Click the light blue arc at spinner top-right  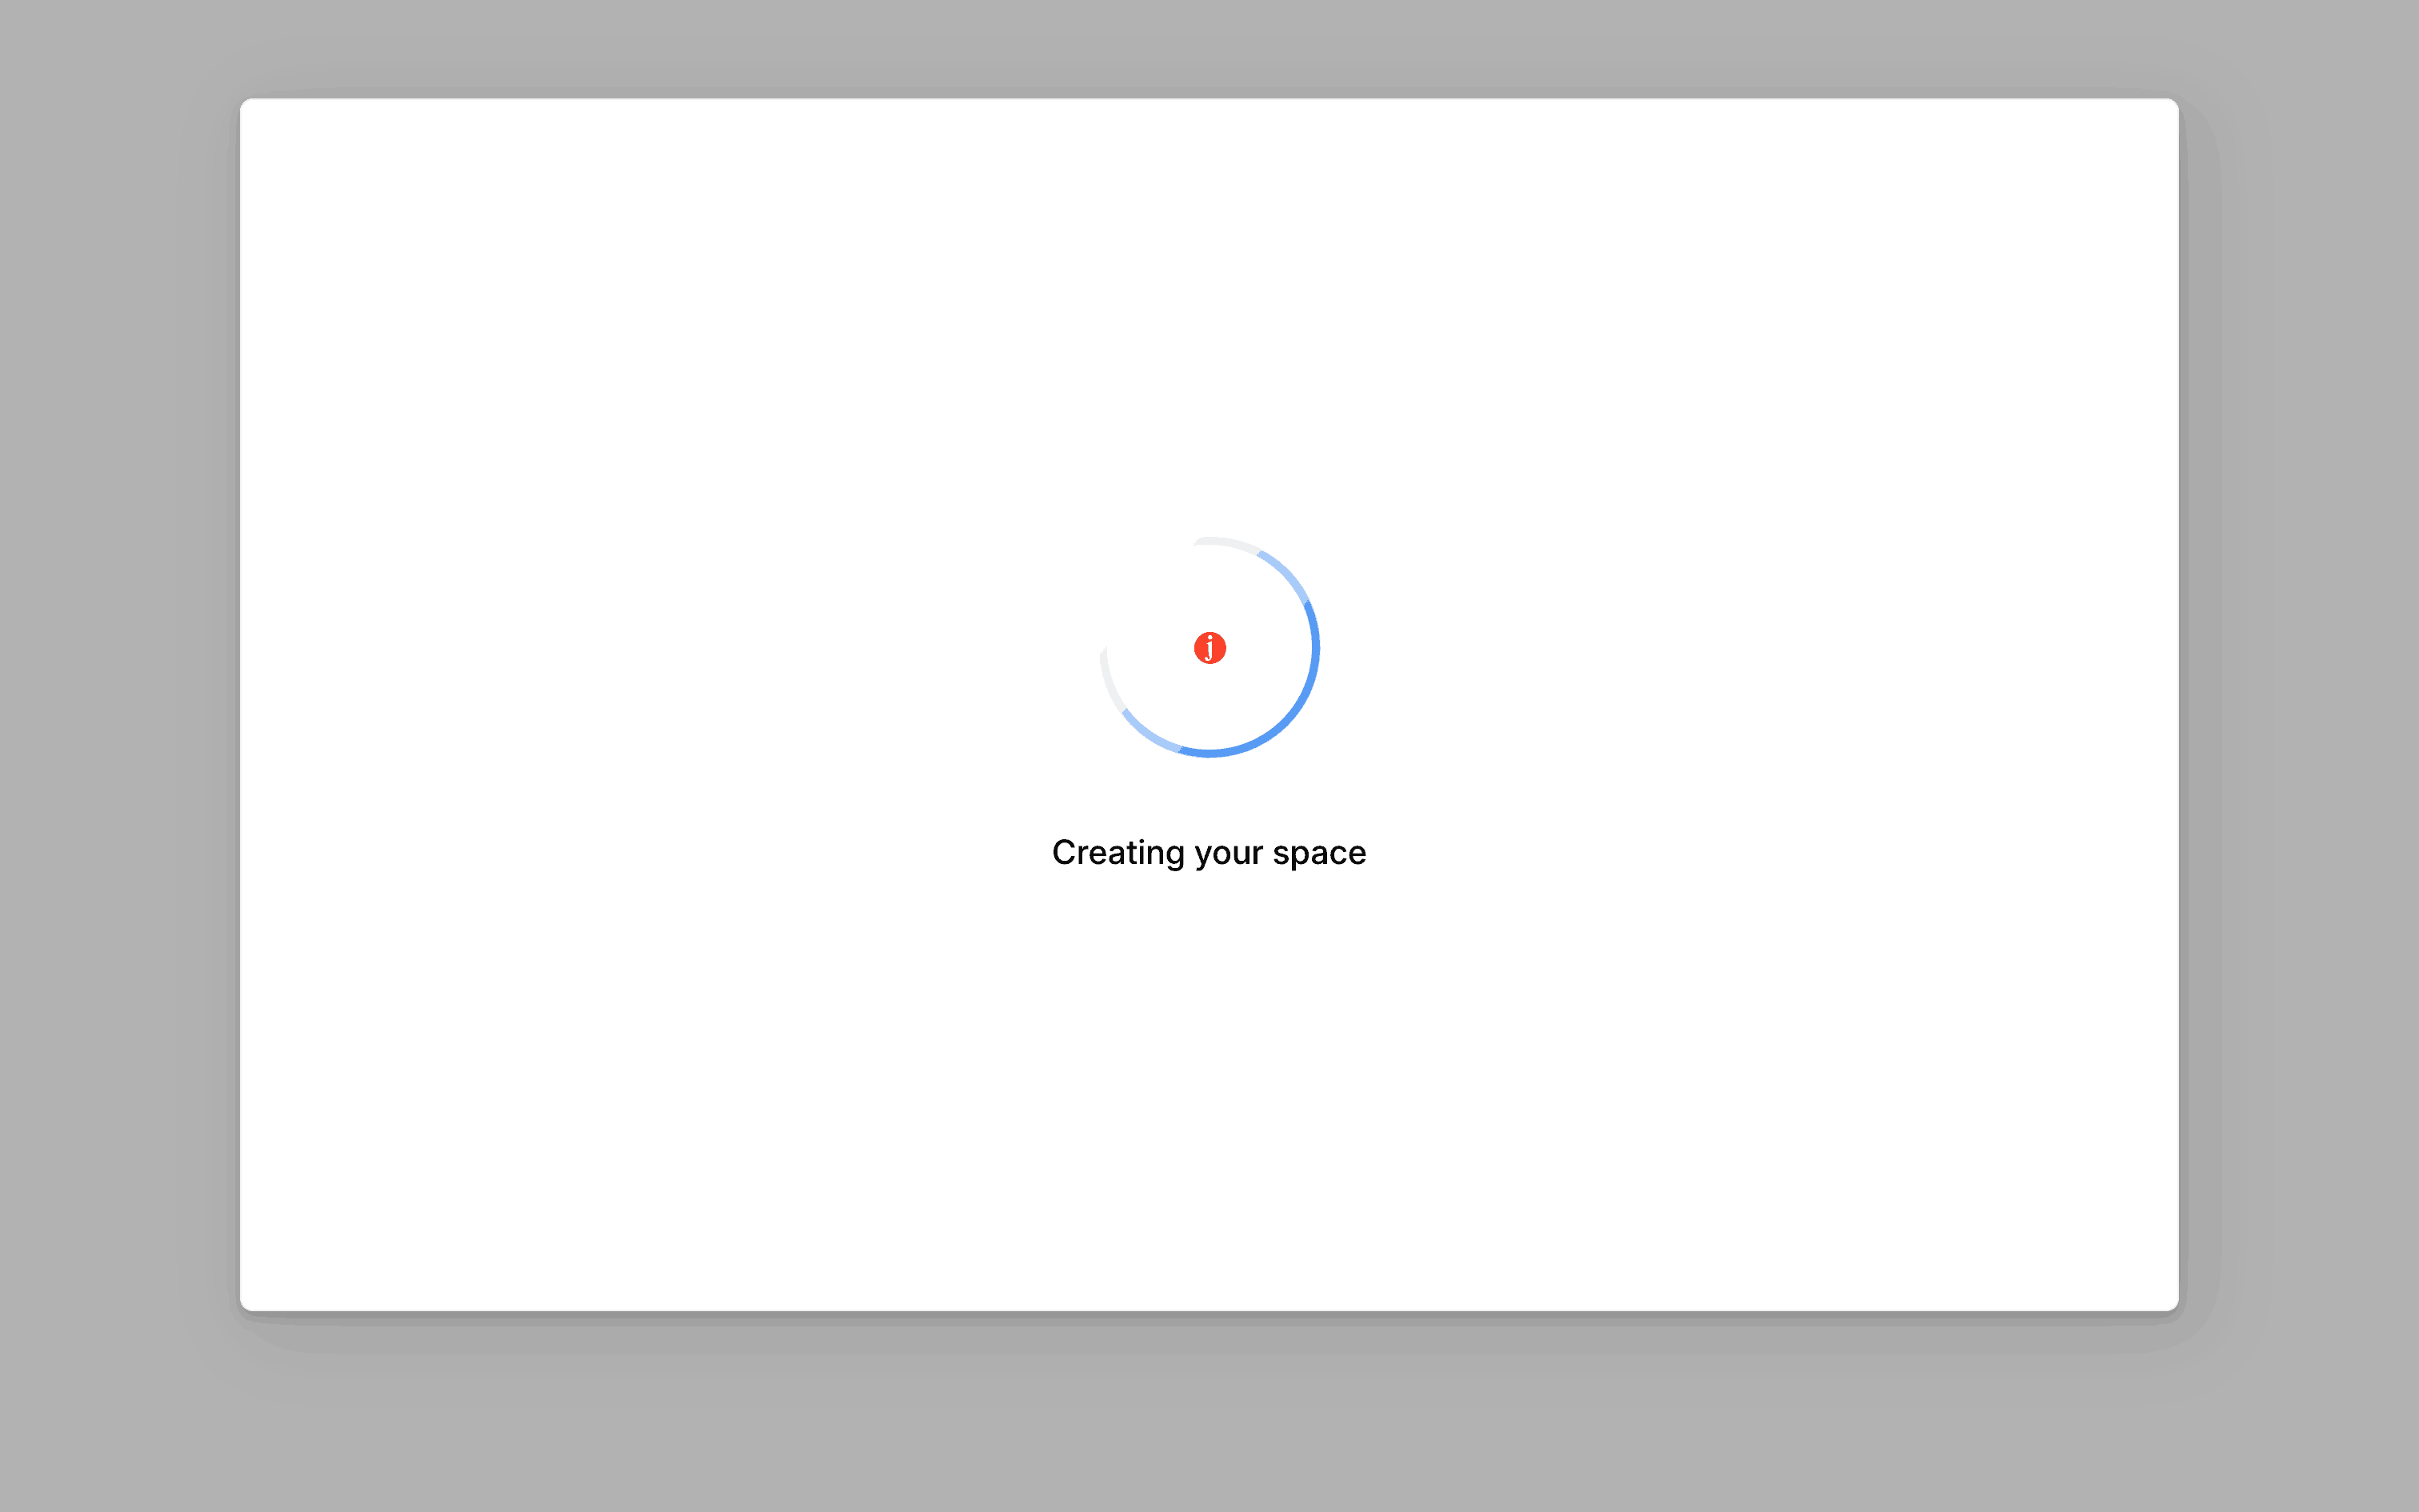1287,574
